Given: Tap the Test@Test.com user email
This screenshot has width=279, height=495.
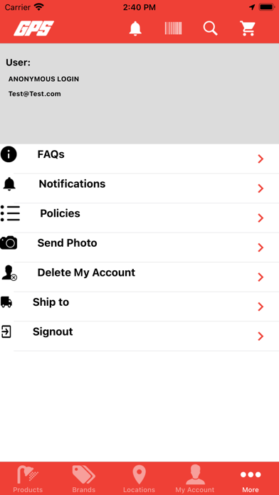Looking at the screenshot, I should 35,94.
